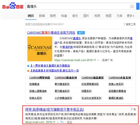Switch to the 图片 tab
The image size is (140, 125).
(86, 16)
